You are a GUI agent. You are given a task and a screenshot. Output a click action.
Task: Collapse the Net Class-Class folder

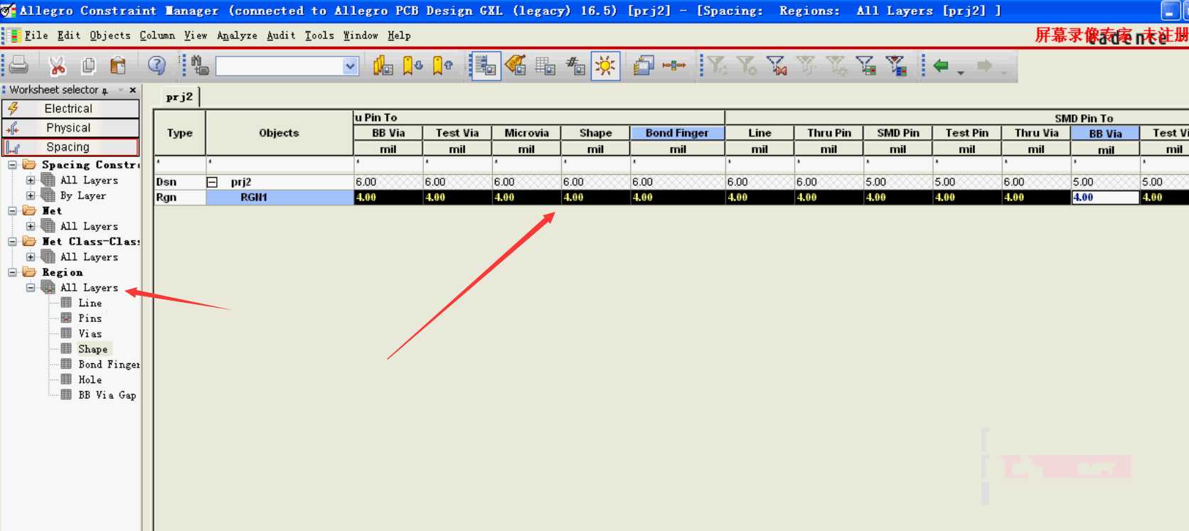(12, 242)
